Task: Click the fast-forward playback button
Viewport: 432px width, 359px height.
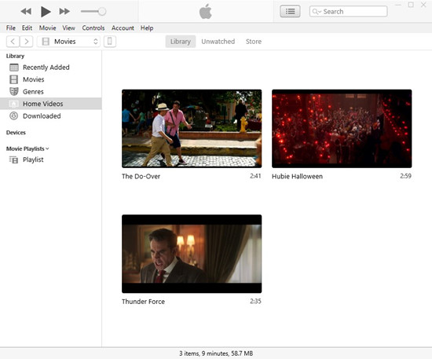Action: [64, 11]
